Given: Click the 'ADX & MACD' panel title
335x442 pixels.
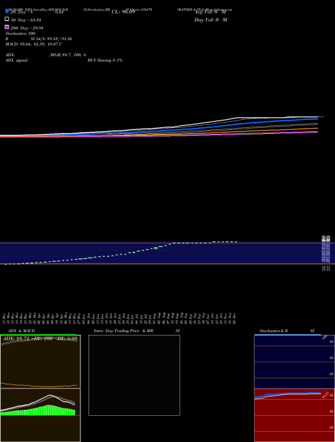Looking at the screenshot, I should pos(21,331).
